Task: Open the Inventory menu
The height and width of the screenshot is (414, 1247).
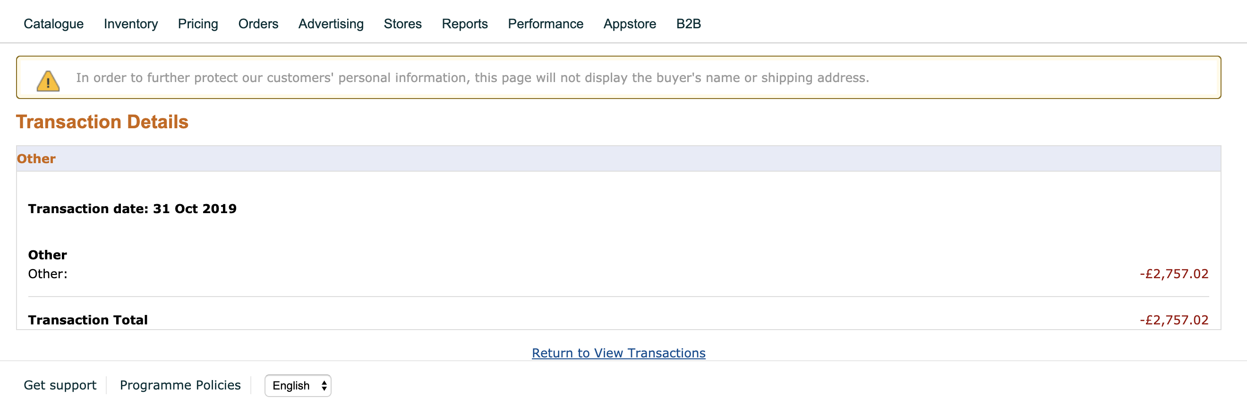Action: [131, 24]
